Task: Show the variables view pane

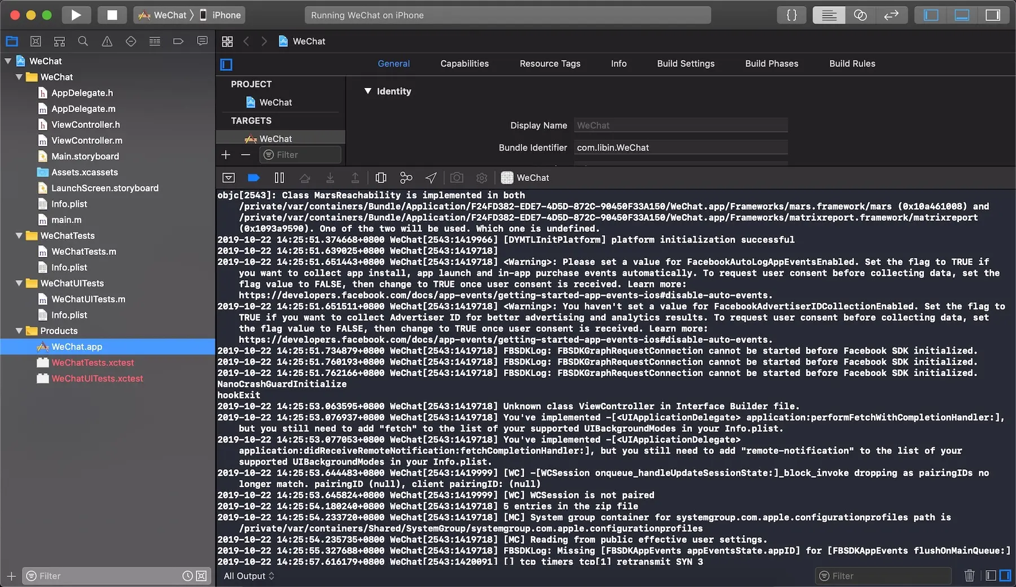Action: click(x=991, y=576)
